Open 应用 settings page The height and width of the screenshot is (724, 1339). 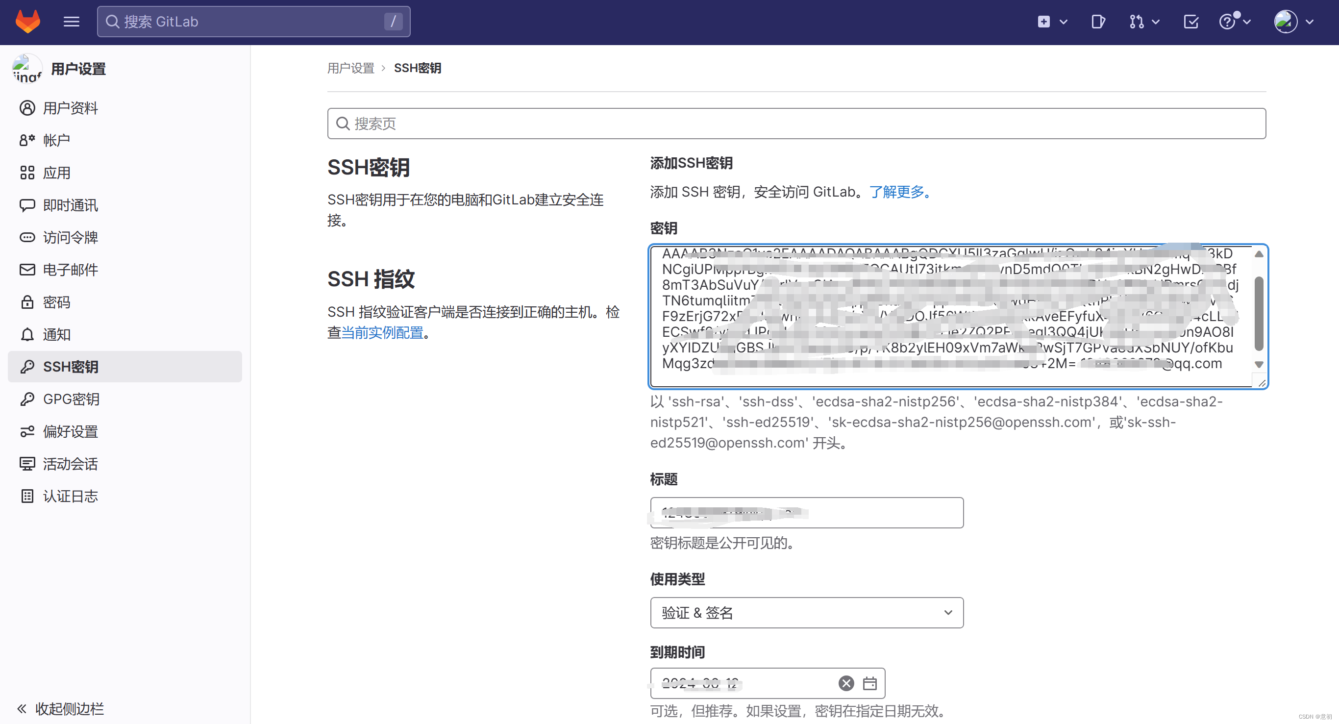(125, 173)
